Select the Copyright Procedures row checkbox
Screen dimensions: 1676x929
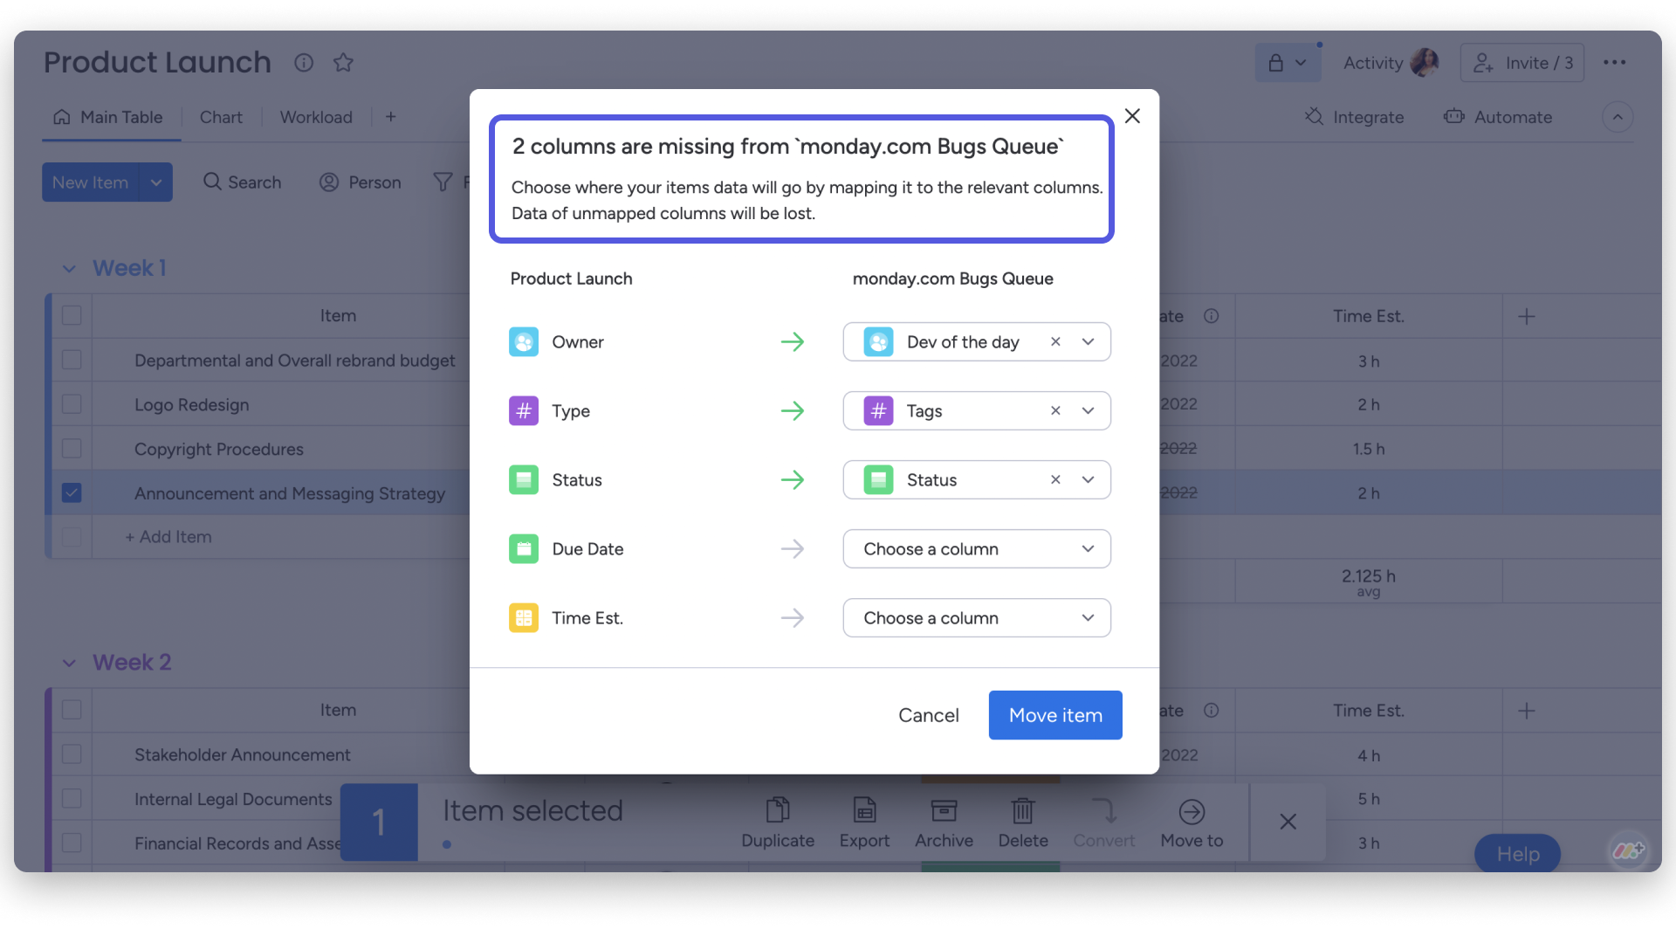click(72, 449)
